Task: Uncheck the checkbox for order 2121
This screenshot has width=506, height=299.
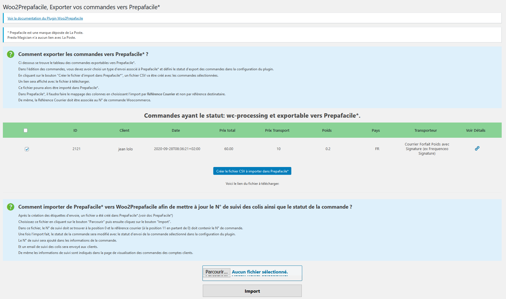Action: (x=27, y=149)
